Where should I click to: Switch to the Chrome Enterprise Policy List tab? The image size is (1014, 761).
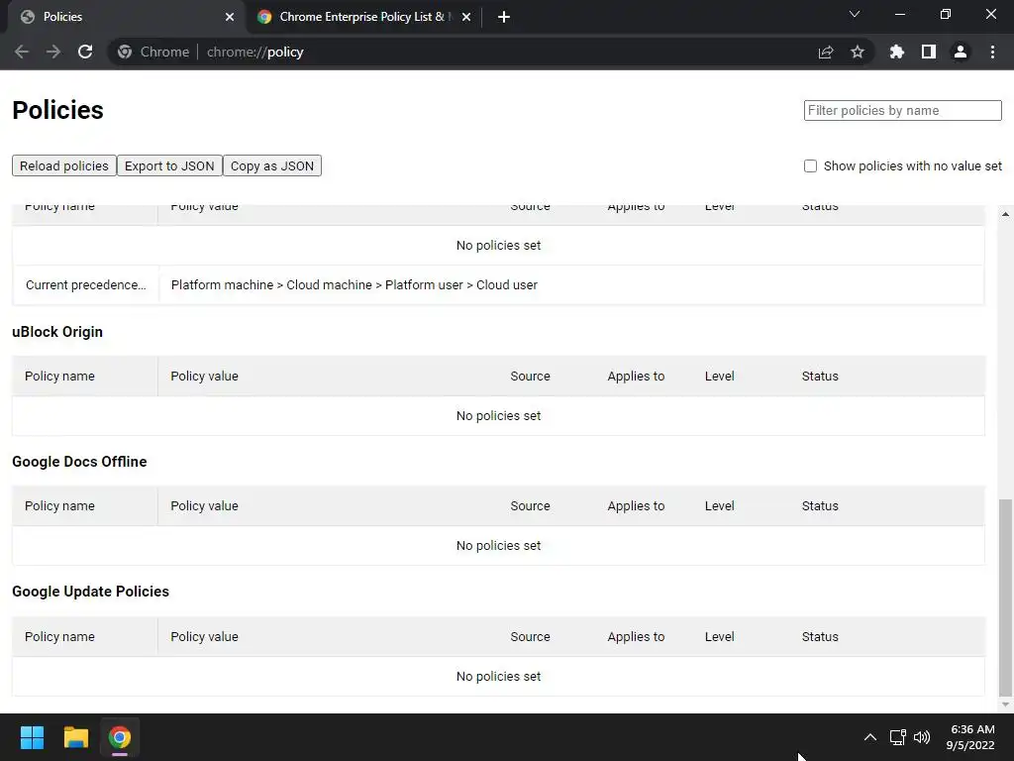coord(365,17)
